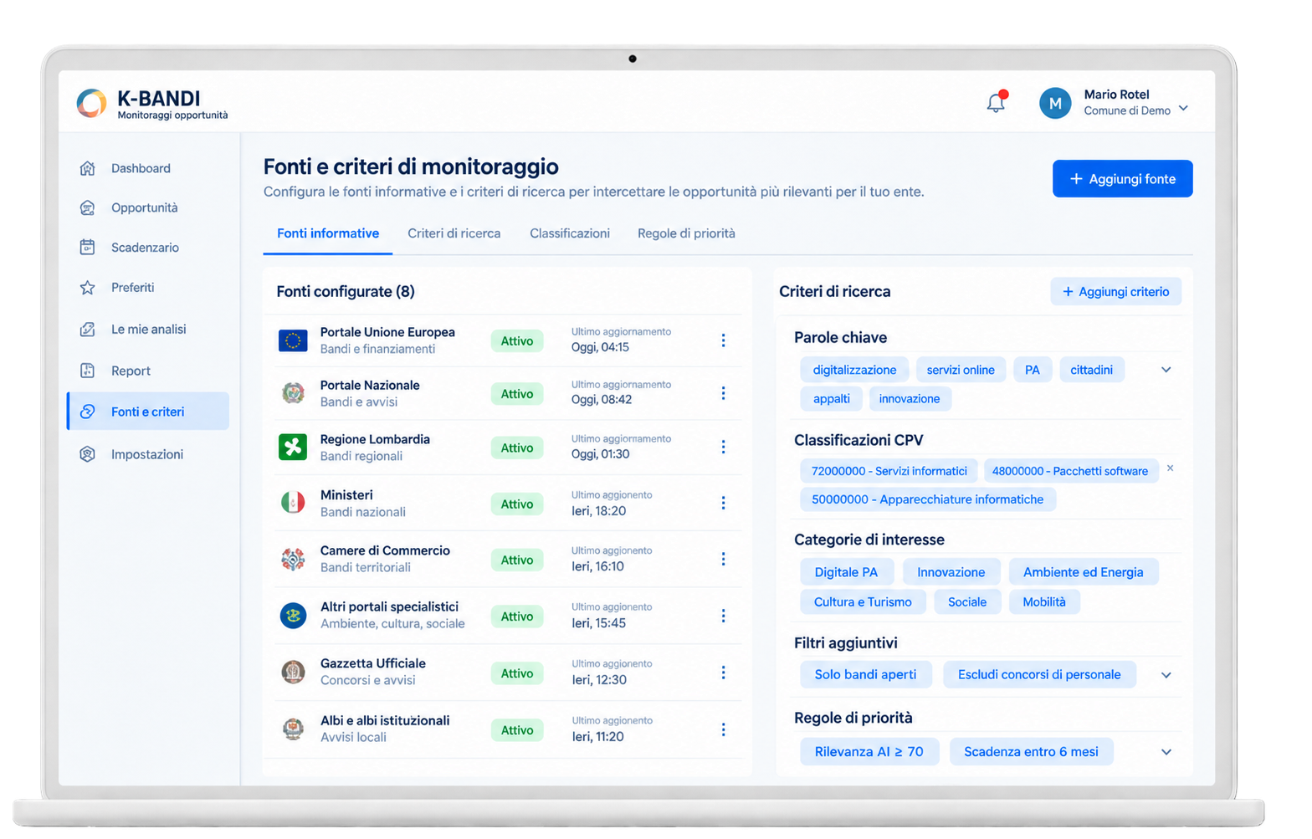Click the K-BANDI logo
This screenshot has width=1312, height=839.
click(92, 103)
